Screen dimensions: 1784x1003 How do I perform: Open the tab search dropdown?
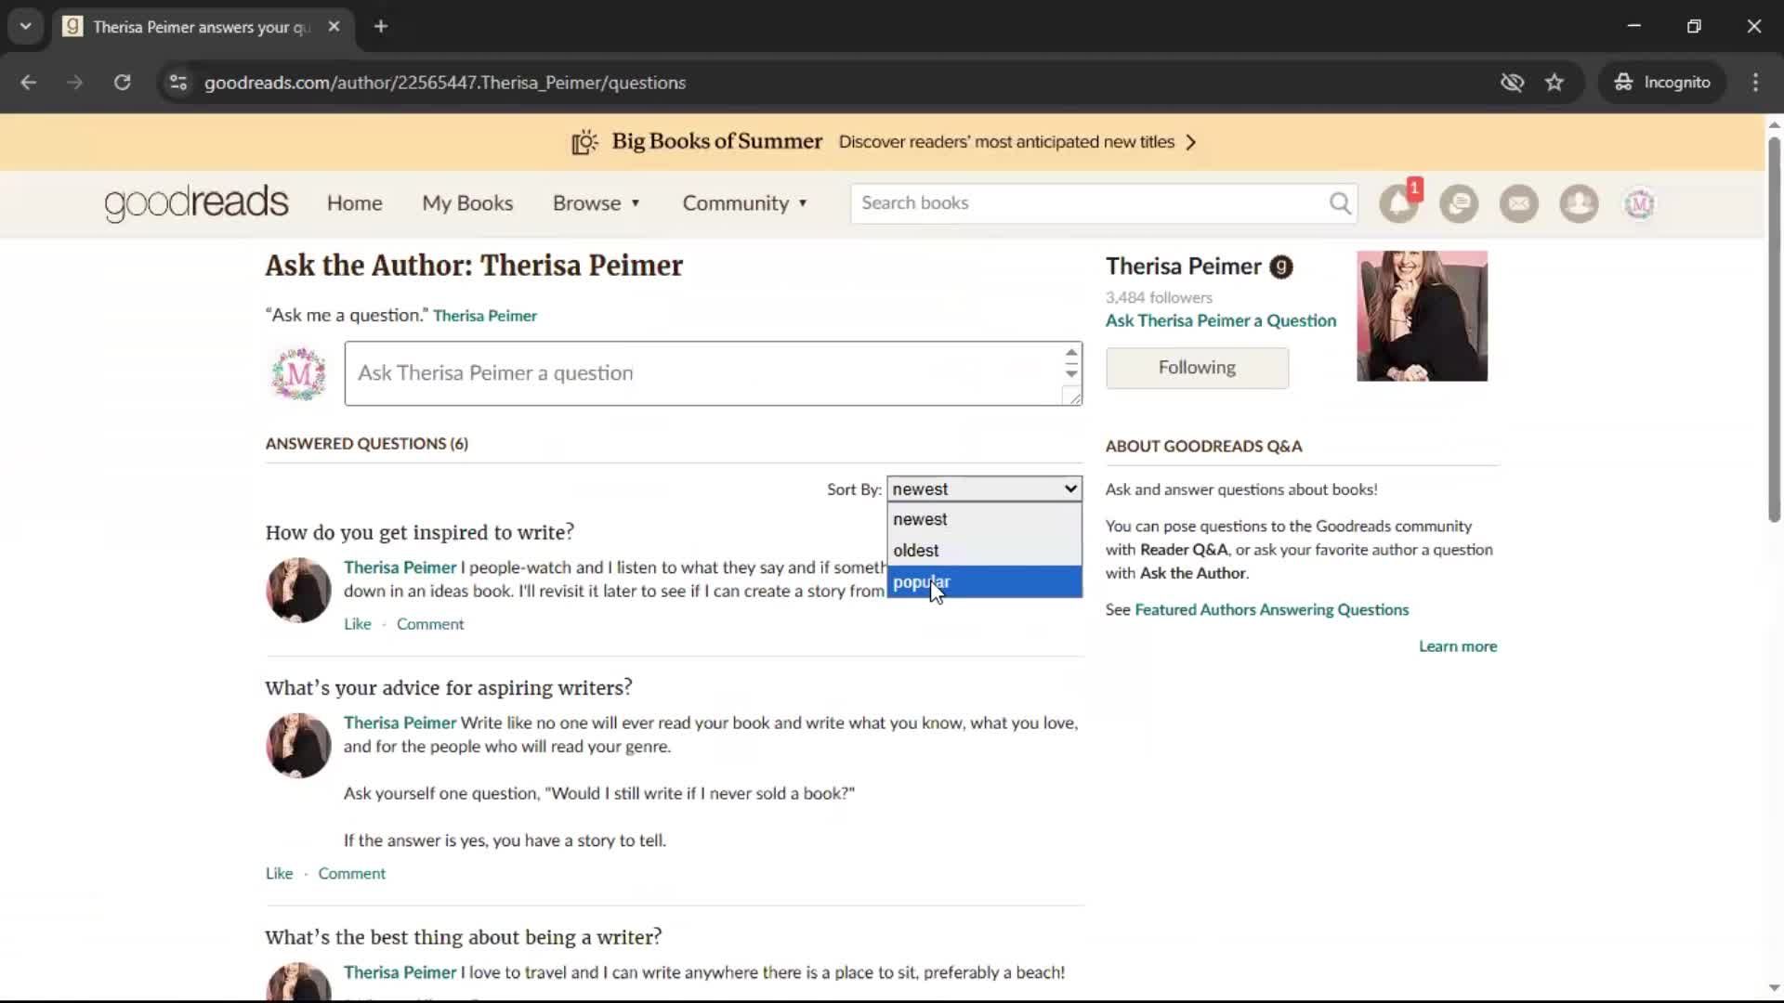click(x=26, y=27)
